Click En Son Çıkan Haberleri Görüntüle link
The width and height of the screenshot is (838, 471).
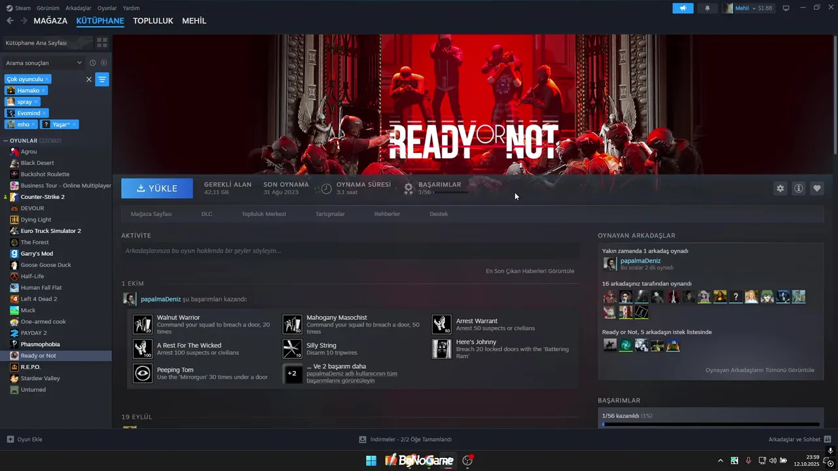(530, 271)
